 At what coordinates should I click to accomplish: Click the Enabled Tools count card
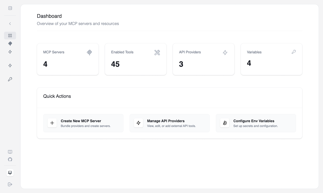click(x=136, y=59)
